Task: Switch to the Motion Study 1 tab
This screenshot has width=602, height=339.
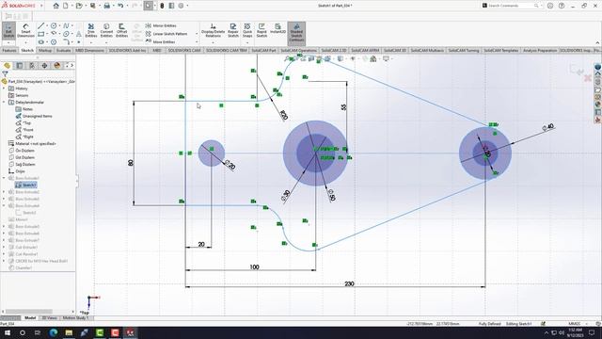Action: pyautogui.click(x=75, y=318)
